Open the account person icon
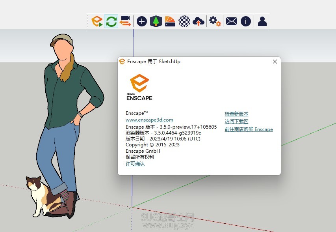This screenshot has height=232, width=336. pyautogui.click(x=262, y=21)
